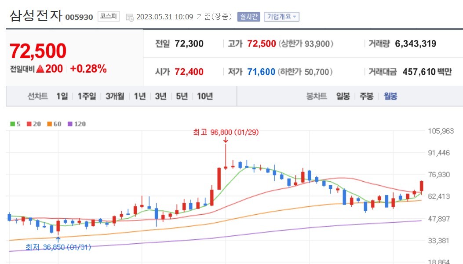Click the calendar clock icon beside the date
The height and width of the screenshot is (264, 463).
pos(130,17)
